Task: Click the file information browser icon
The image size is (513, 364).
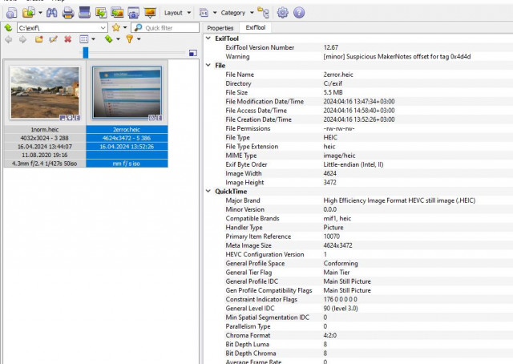Action: coord(11,13)
